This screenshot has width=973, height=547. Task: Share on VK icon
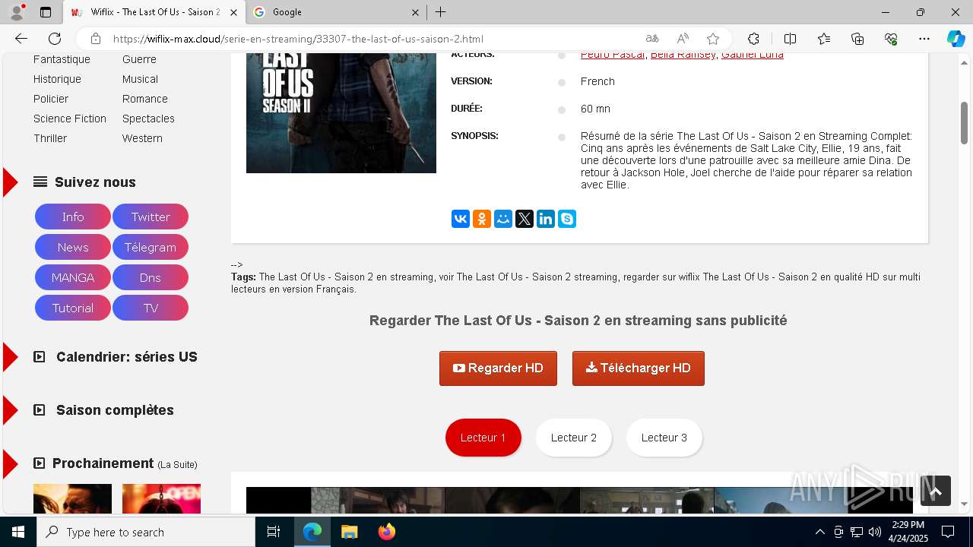pyautogui.click(x=461, y=220)
